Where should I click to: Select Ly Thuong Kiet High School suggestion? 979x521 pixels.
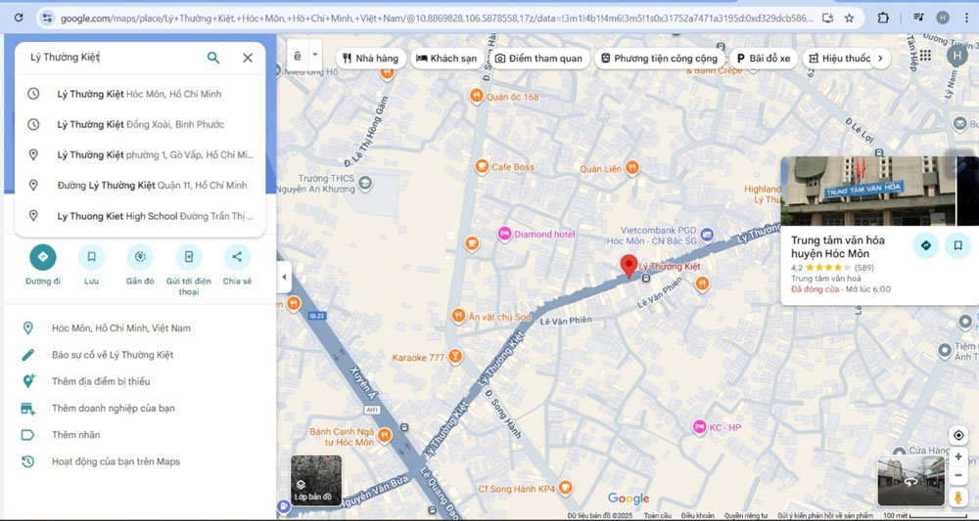140,216
